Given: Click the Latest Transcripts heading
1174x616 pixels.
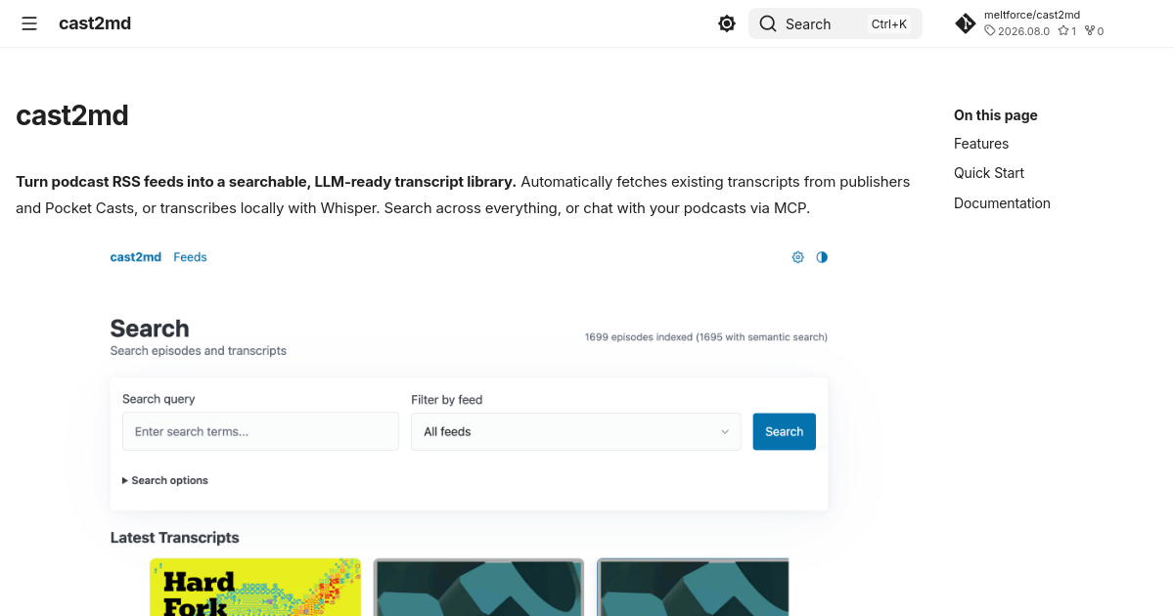Looking at the screenshot, I should pyautogui.click(x=174, y=538).
